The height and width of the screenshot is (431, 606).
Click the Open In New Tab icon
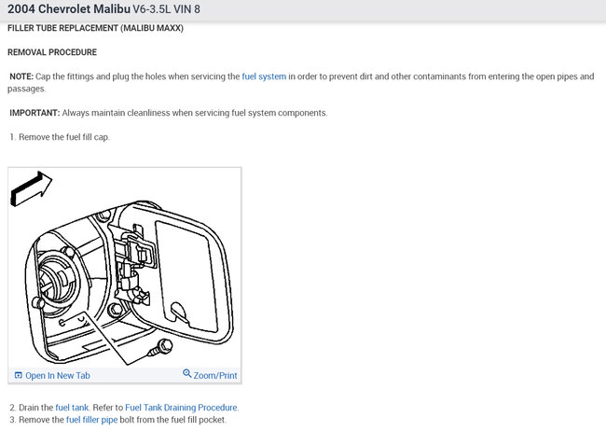tap(18, 375)
